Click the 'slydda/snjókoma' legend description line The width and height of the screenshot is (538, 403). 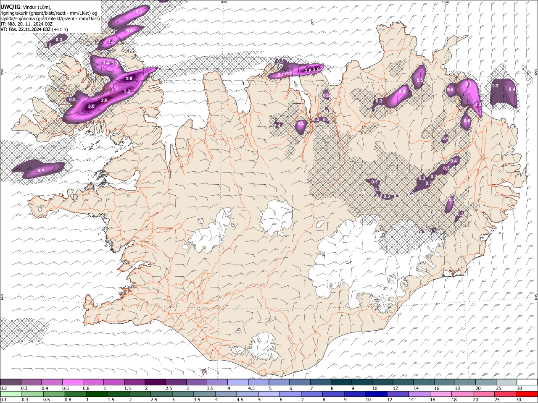click(50, 18)
